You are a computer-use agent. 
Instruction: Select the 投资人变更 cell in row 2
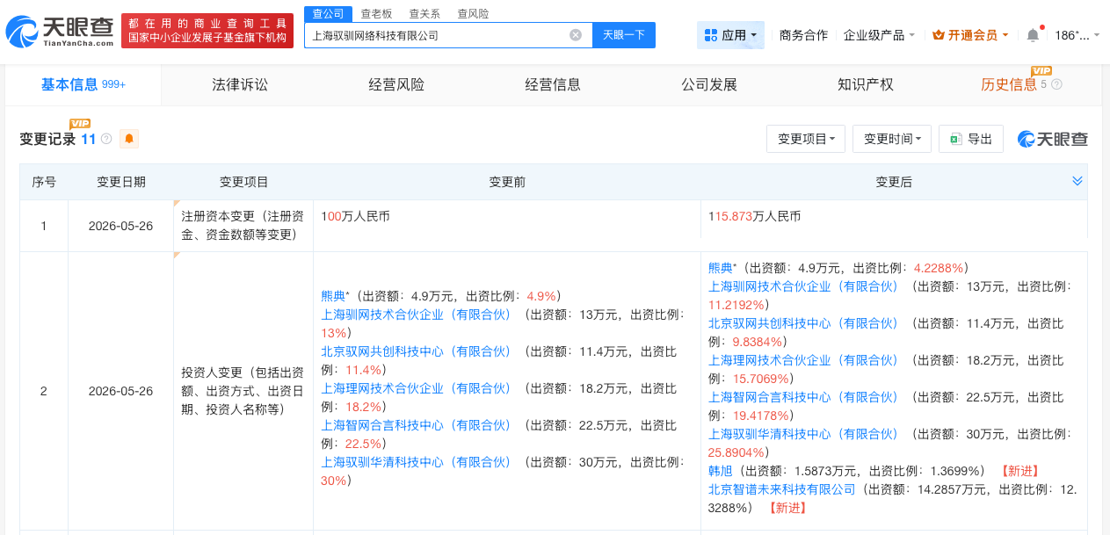(x=243, y=391)
